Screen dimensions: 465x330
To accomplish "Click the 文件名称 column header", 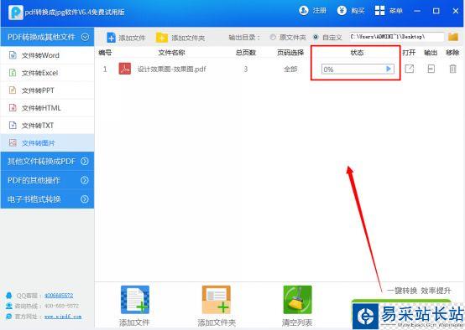I will click(x=171, y=53).
